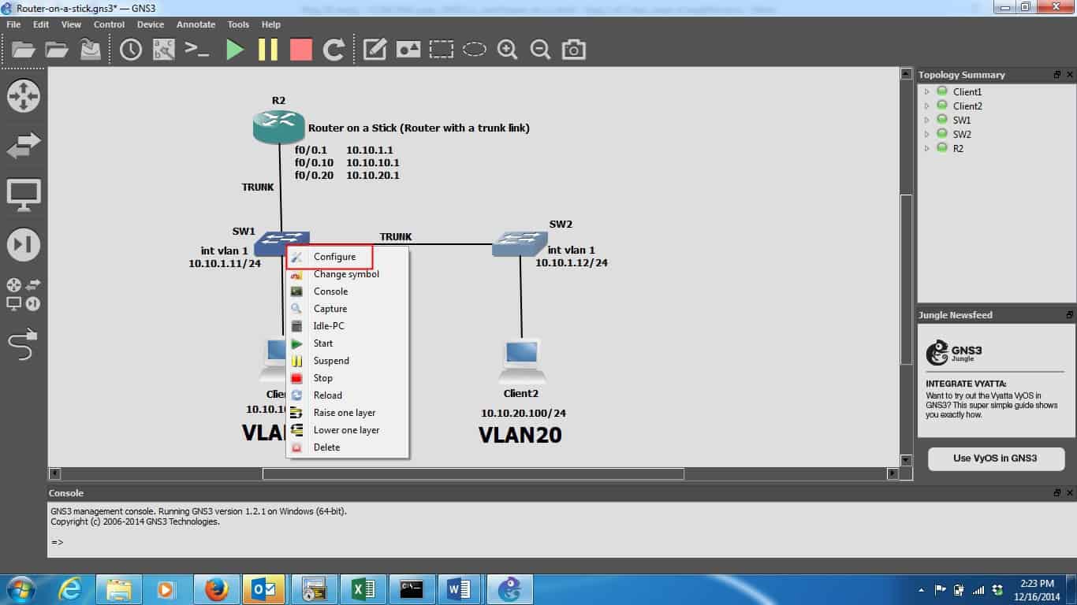Click the Add a note icon
The image size is (1077, 605).
pyautogui.click(x=375, y=50)
